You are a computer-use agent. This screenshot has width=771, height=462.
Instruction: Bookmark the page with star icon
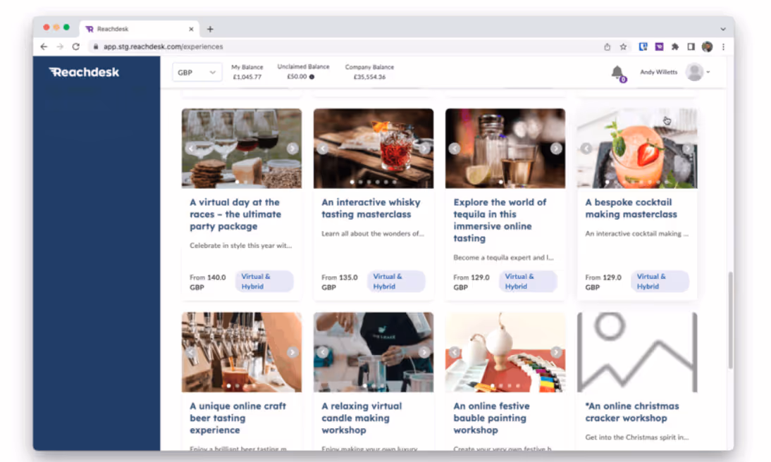623,46
